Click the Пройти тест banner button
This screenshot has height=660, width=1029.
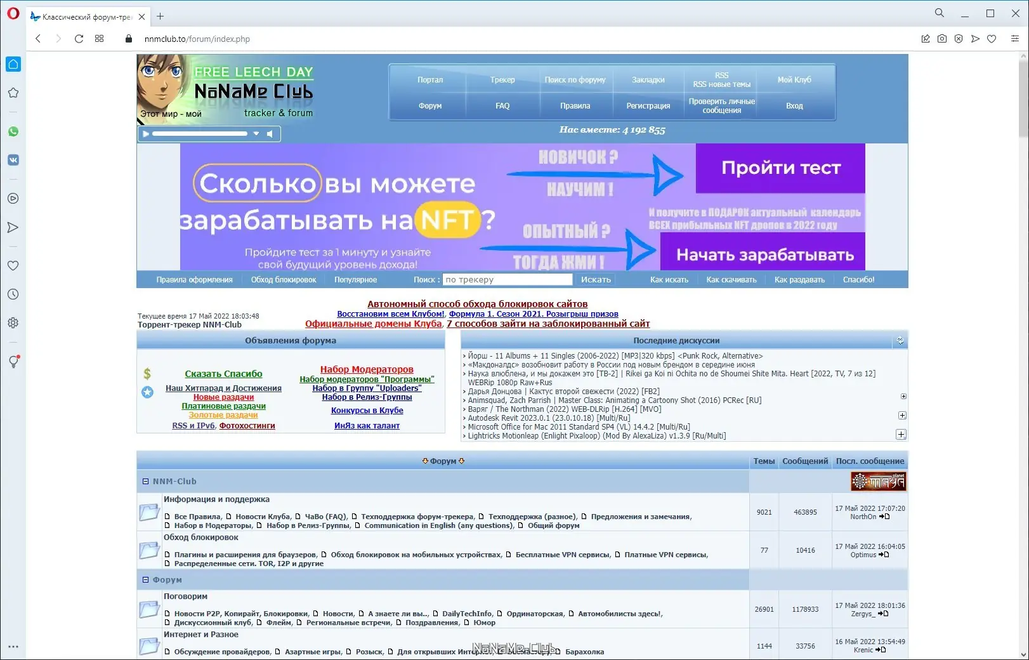[780, 168]
